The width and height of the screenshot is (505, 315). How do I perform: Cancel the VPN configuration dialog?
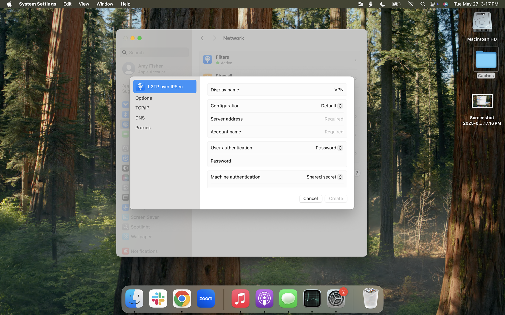pyautogui.click(x=310, y=199)
